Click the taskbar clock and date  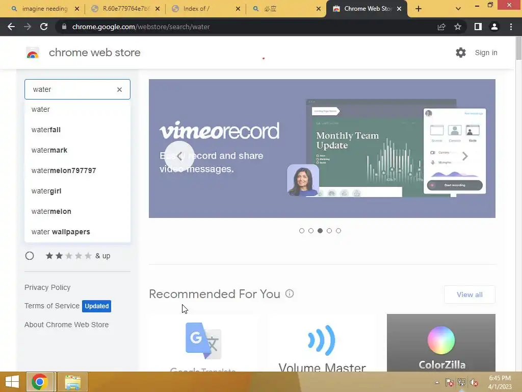(x=500, y=382)
